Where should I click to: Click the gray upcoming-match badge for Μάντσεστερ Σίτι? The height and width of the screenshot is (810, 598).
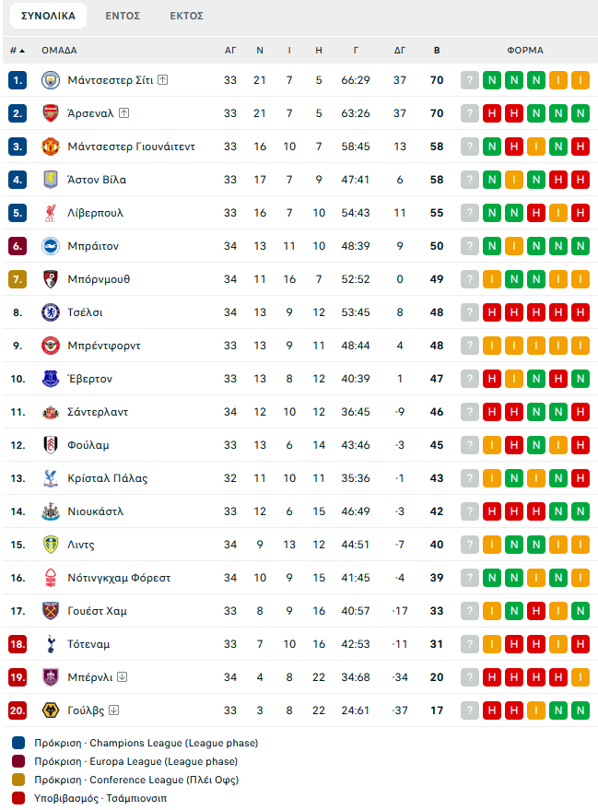pos(470,80)
